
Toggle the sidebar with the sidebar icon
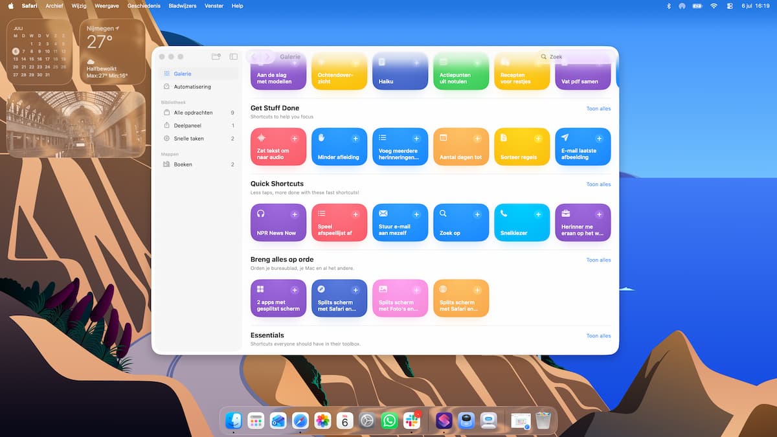coord(234,57)
